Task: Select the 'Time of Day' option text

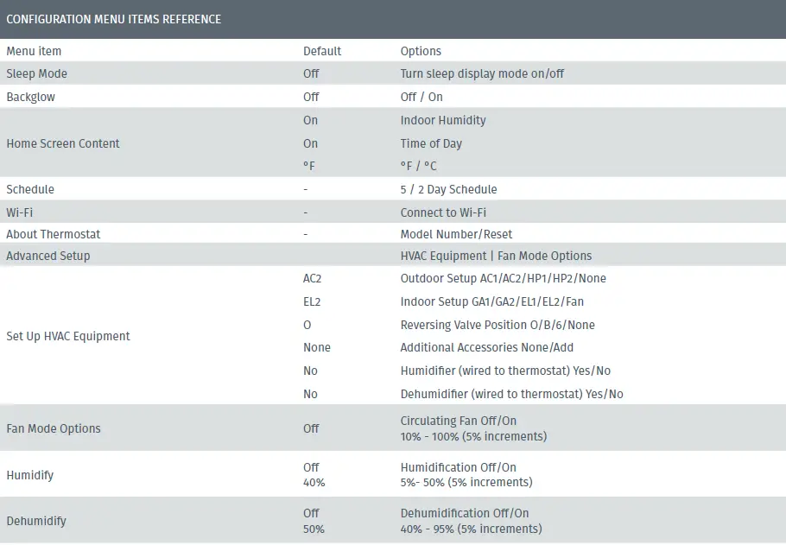Action: pos(431,143)
